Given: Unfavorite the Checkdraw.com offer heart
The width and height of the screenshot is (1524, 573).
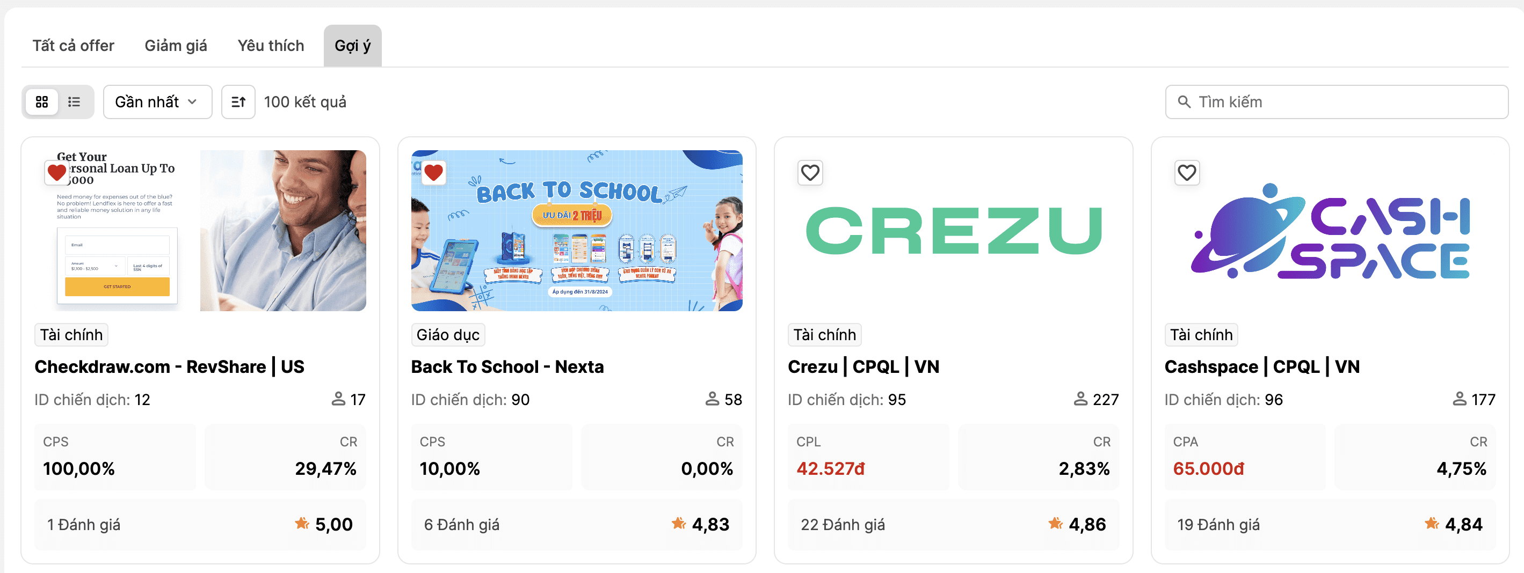Looking at the screenshot, I should (x=57, y=173).
